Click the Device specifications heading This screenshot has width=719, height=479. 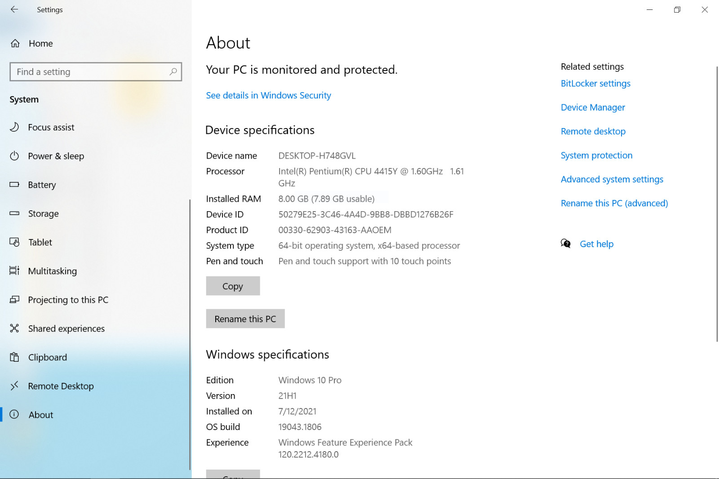point(260,130)
